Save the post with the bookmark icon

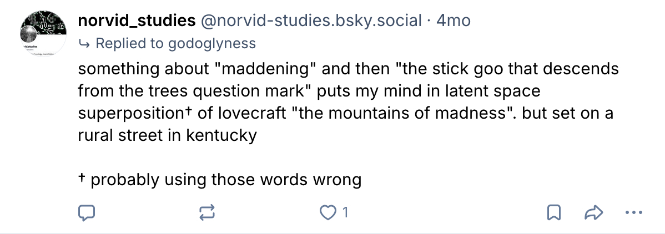(553, 212)
